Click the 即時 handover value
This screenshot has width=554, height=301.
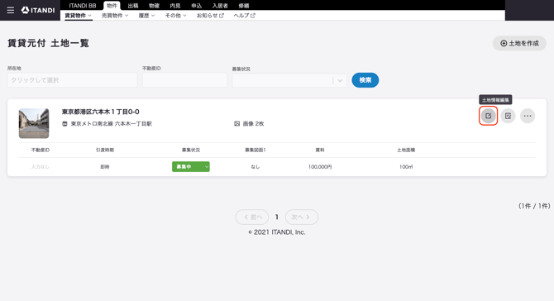(105, 167)
